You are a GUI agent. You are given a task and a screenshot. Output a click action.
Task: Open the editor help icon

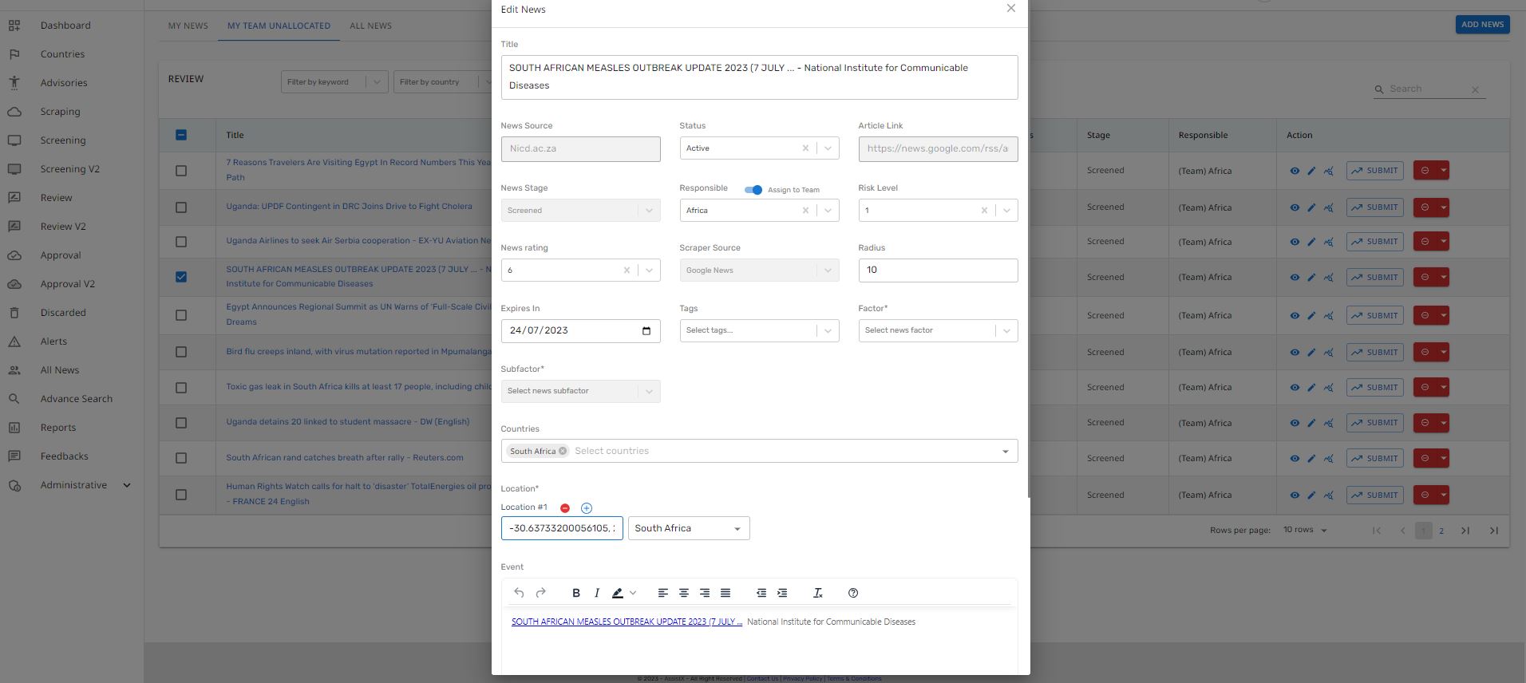[853, 593]
